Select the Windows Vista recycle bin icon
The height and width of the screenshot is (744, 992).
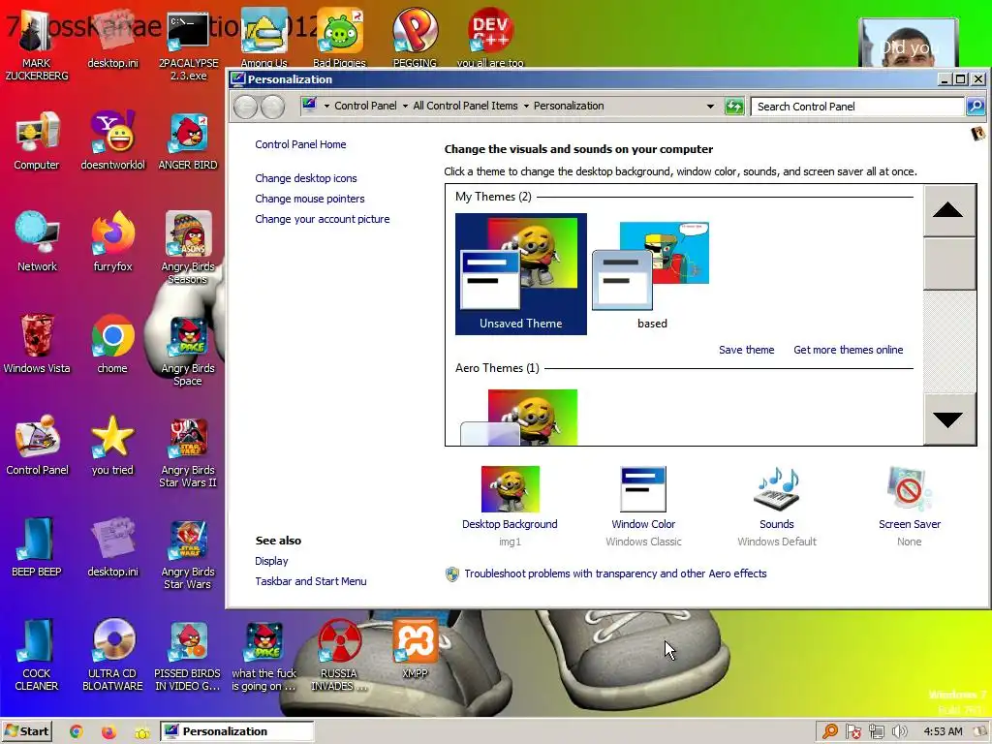tap(37, 344)
